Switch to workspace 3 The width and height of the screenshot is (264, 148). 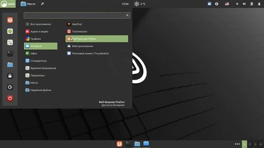(x=255, y=144)
